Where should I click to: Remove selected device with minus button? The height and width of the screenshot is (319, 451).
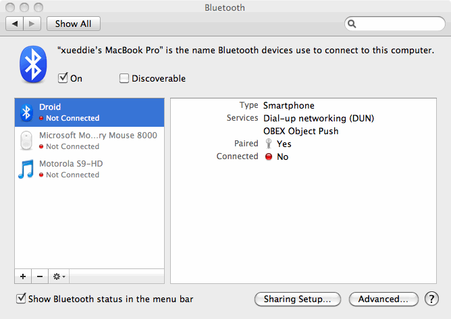click(x=38, y=277)
